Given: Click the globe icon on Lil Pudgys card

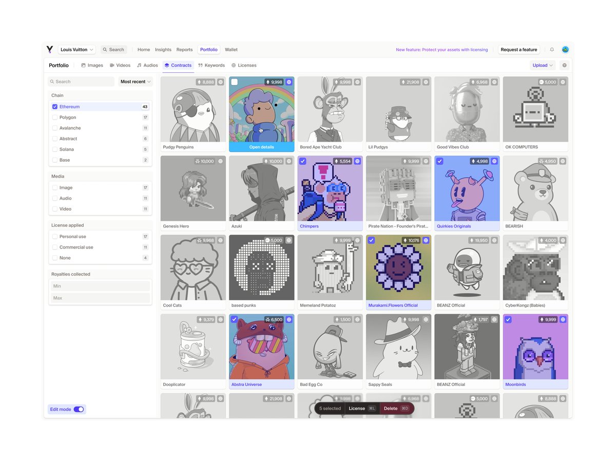Looking at the screenshot, I should pyautogui.click(x=426, y=82).
